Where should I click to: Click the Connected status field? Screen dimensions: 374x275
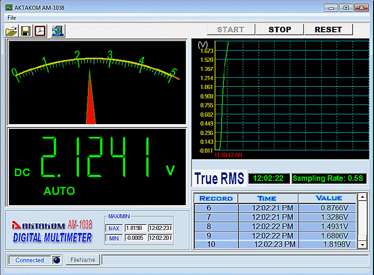[30, 260]
